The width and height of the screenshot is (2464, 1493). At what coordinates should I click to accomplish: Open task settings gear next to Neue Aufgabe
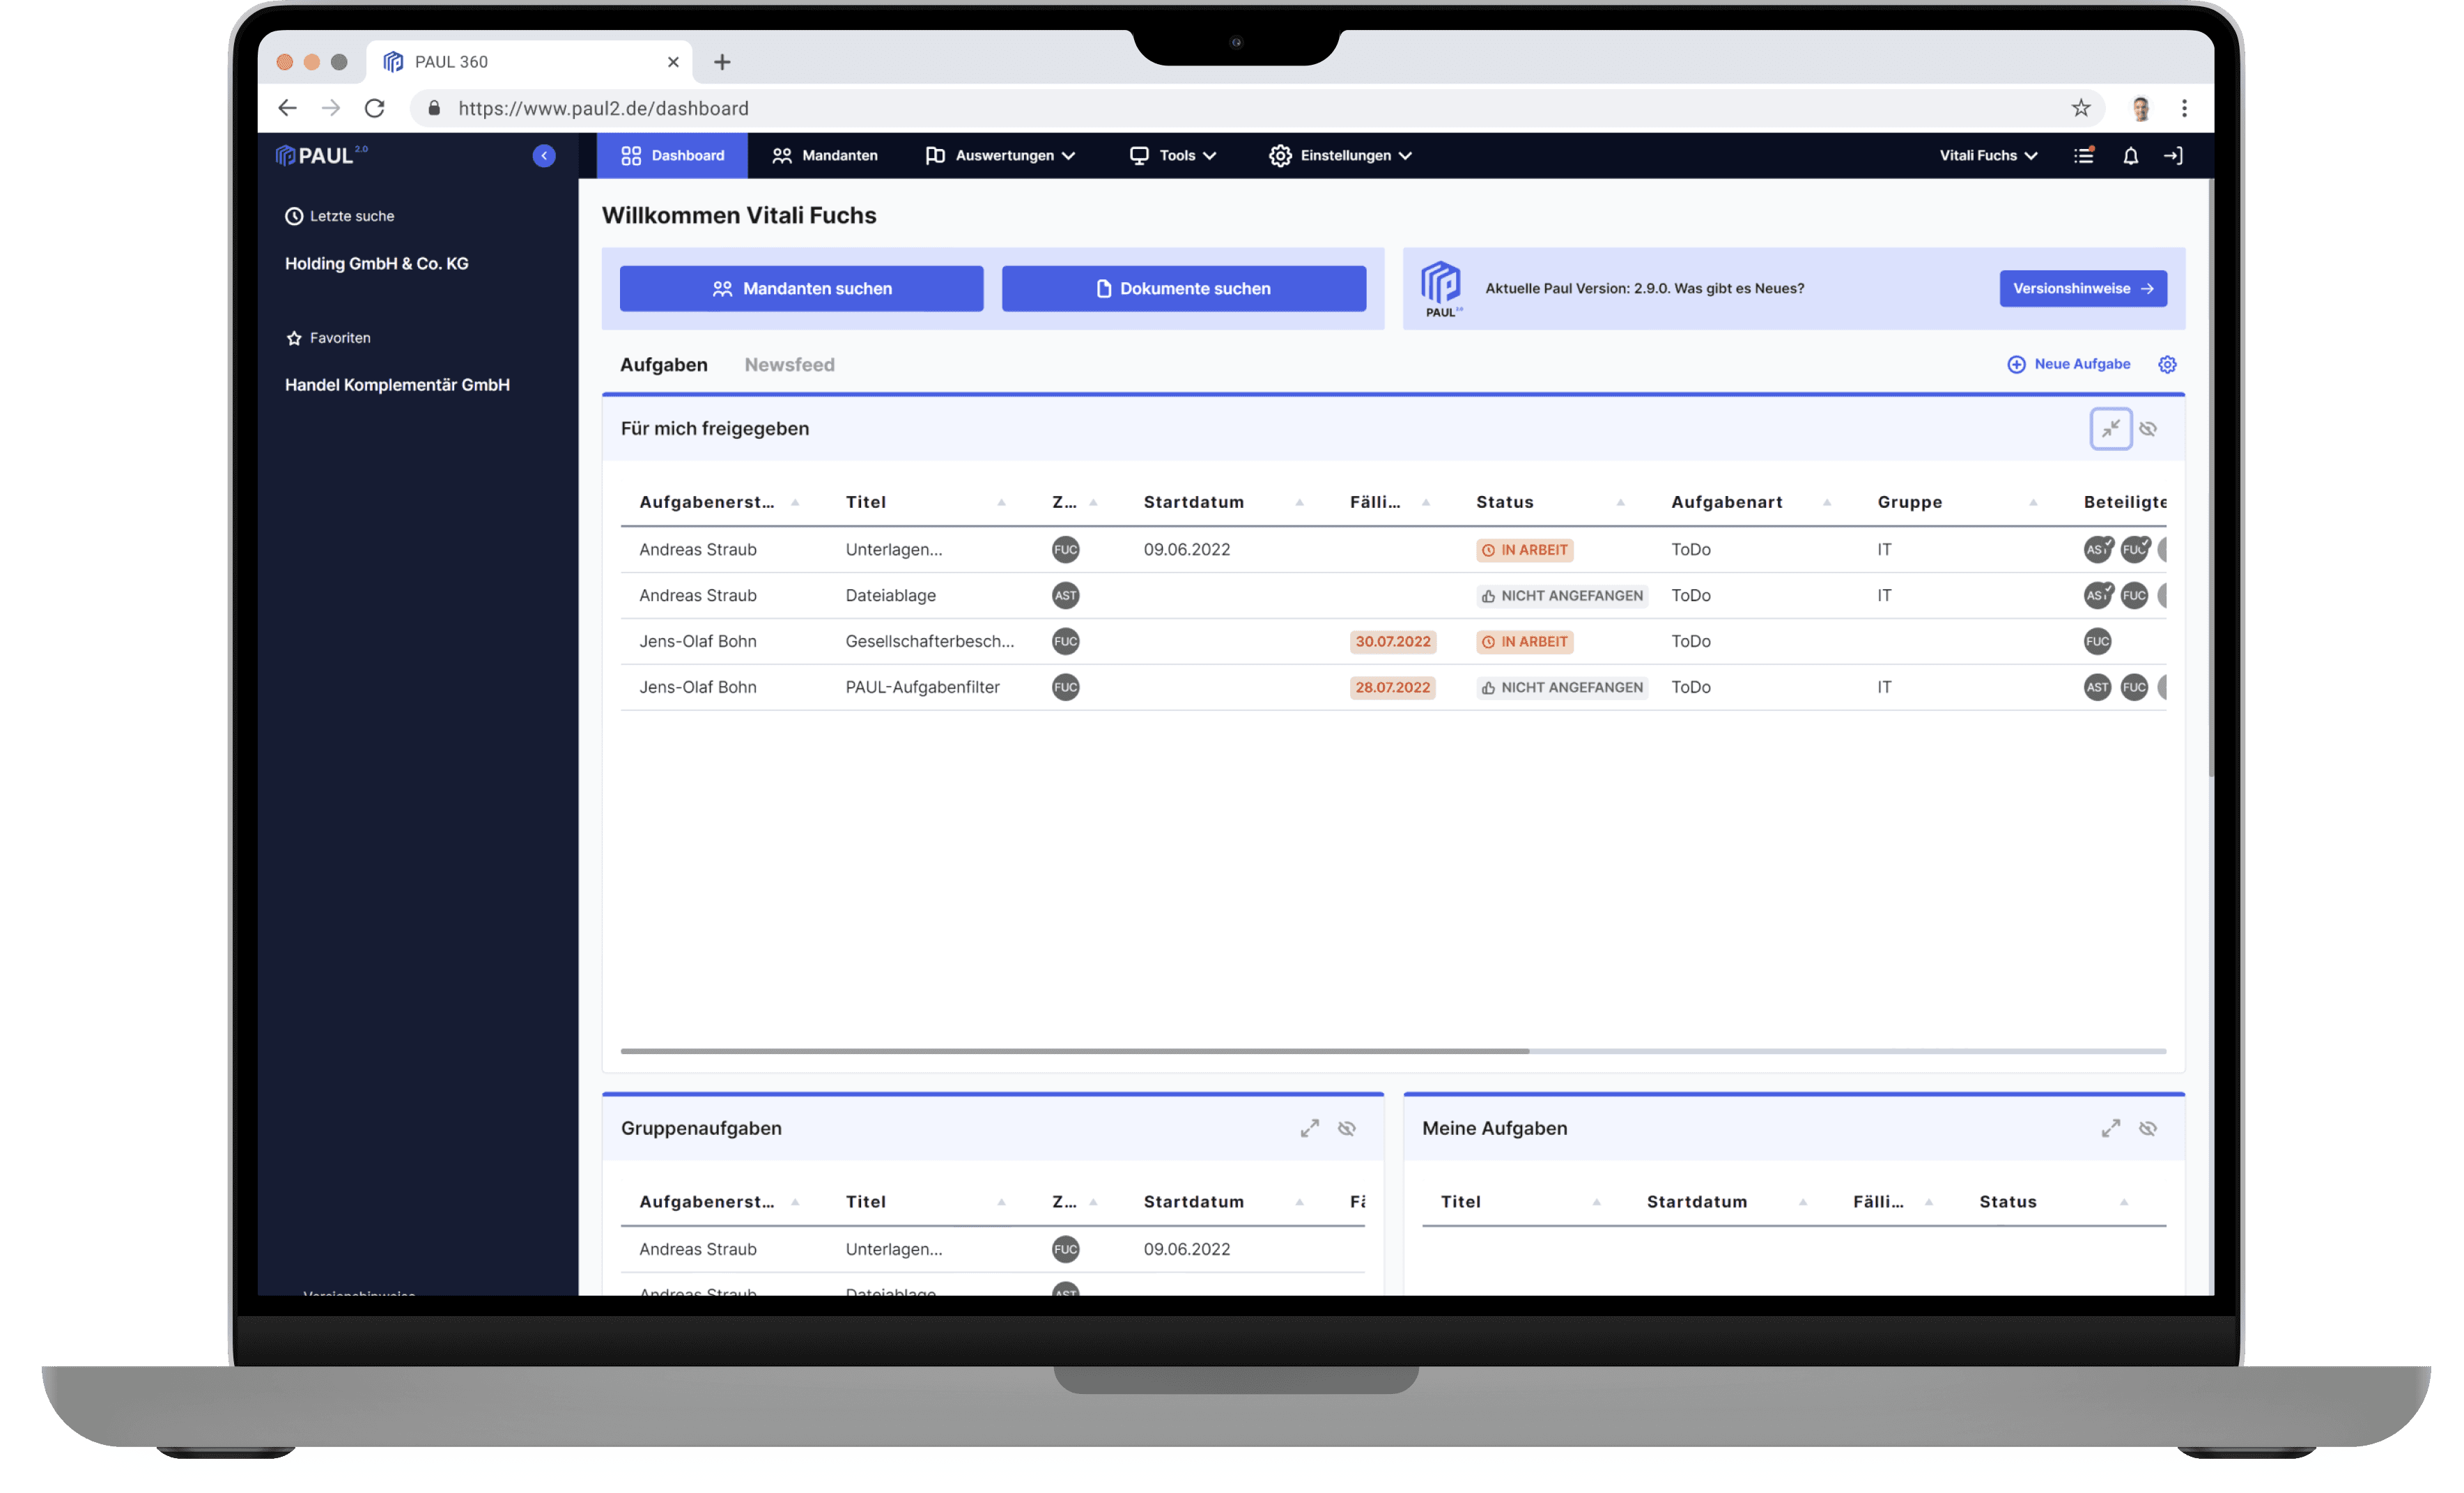(x=2167, y=364)
